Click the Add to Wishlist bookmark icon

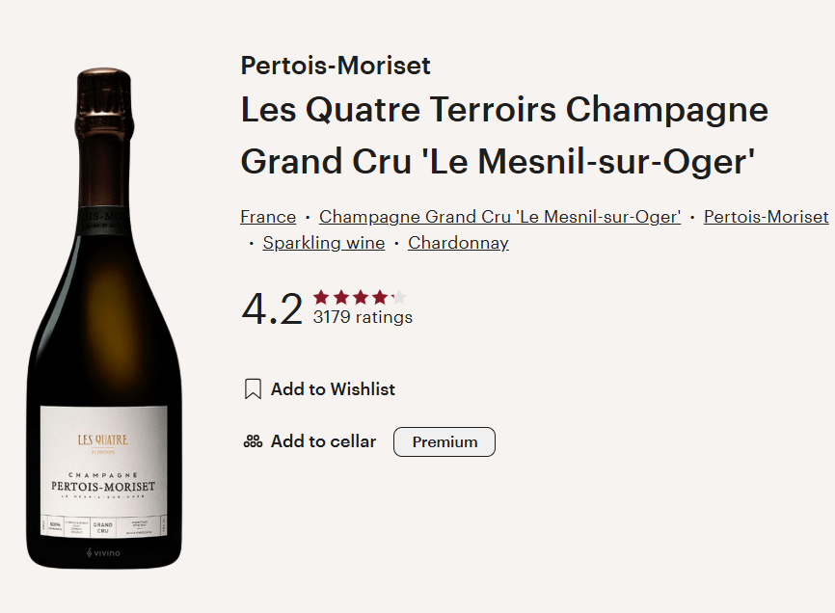coord(251,388)
